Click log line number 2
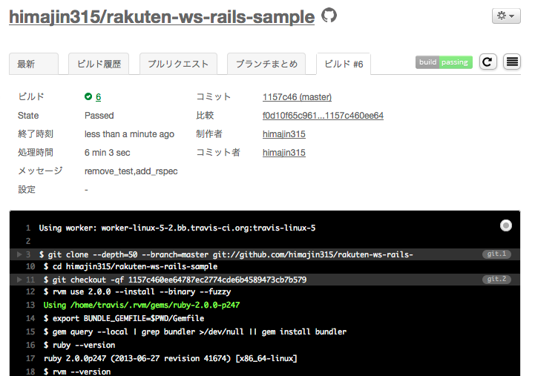The image size is (535, 376). [28, 241]
